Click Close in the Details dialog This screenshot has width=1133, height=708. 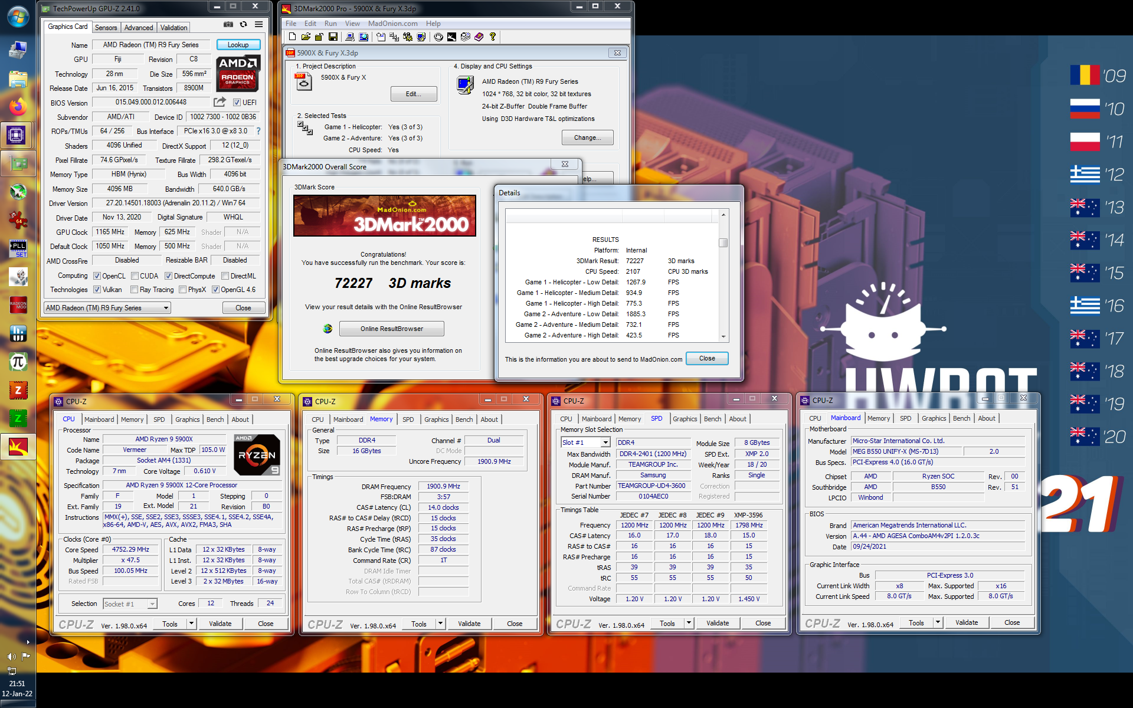[x=707, y=358]
